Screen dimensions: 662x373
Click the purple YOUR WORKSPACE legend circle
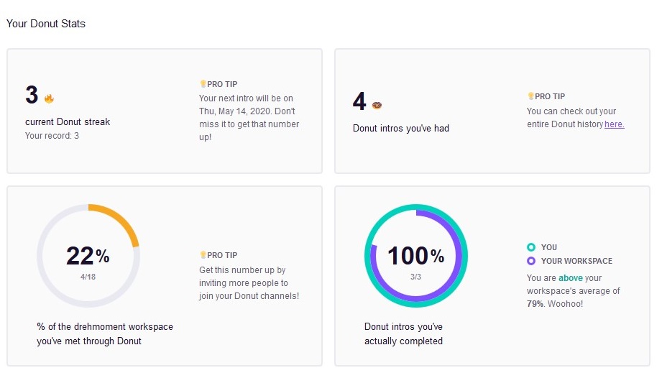tap(531, 261)
